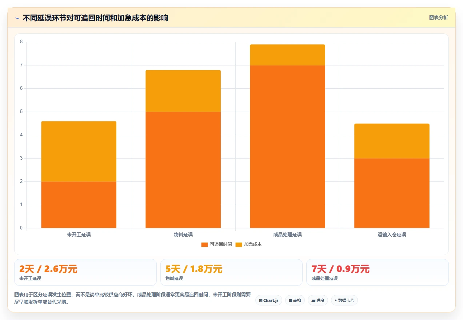
Task: Open the 5天 / 1.8万元 data card
Action: (x=231, y=272)
